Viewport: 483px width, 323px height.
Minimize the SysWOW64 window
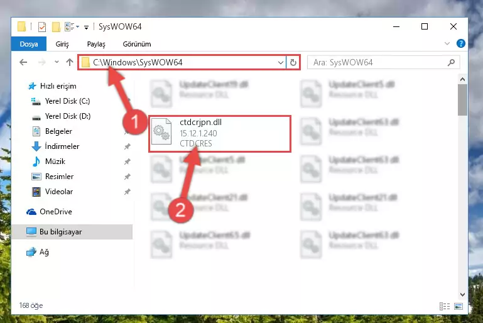pos(396,27)
